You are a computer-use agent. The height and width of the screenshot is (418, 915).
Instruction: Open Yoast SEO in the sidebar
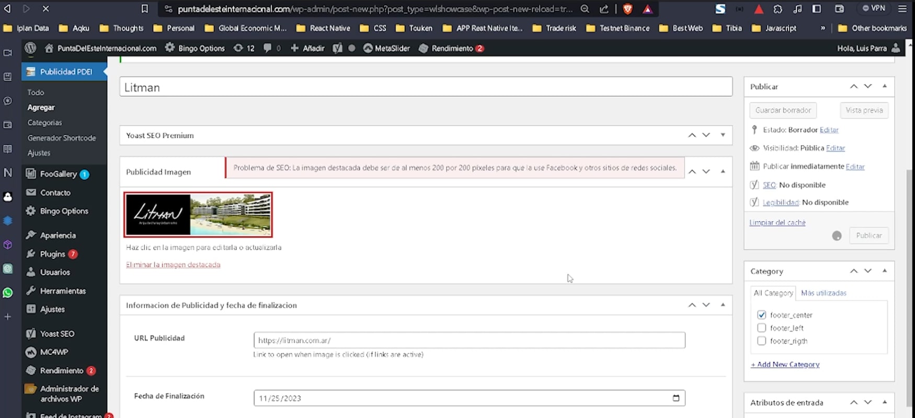(57, 333)
